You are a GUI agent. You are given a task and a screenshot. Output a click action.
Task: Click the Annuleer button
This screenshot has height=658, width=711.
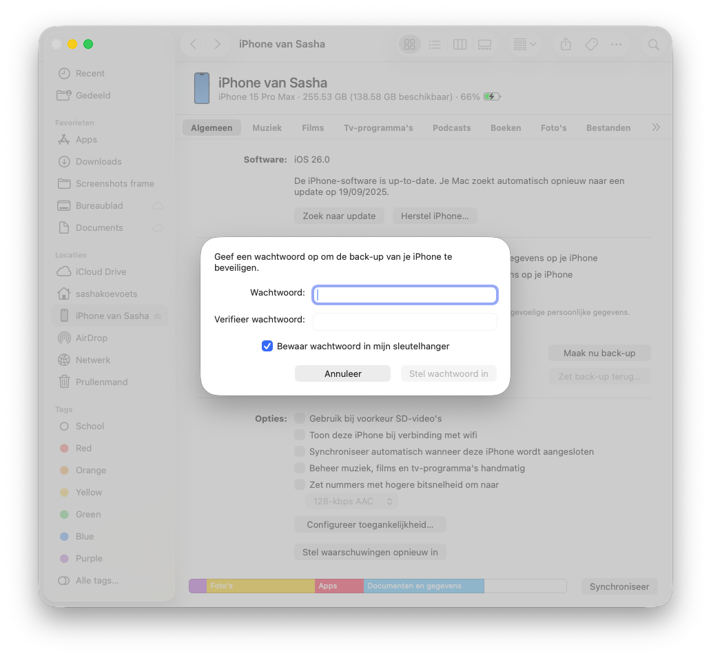point(342,373)
